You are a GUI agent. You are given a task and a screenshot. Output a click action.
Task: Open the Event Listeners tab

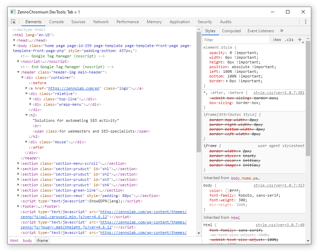260,31
